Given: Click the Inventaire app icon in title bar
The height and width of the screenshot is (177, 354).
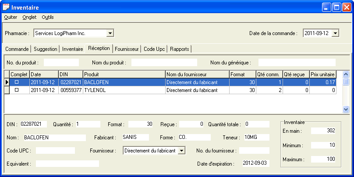Looking at the screenshot, I should click(x=6, y=7).
